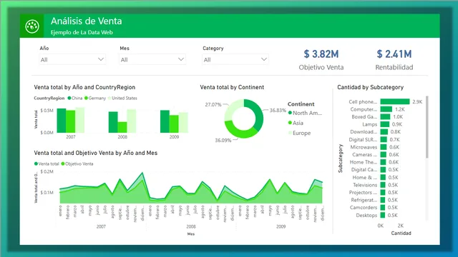Click the Digital SLR... subcategory bar
The height and width of the screenshot is (257, 458).
[x=384, y=139]
